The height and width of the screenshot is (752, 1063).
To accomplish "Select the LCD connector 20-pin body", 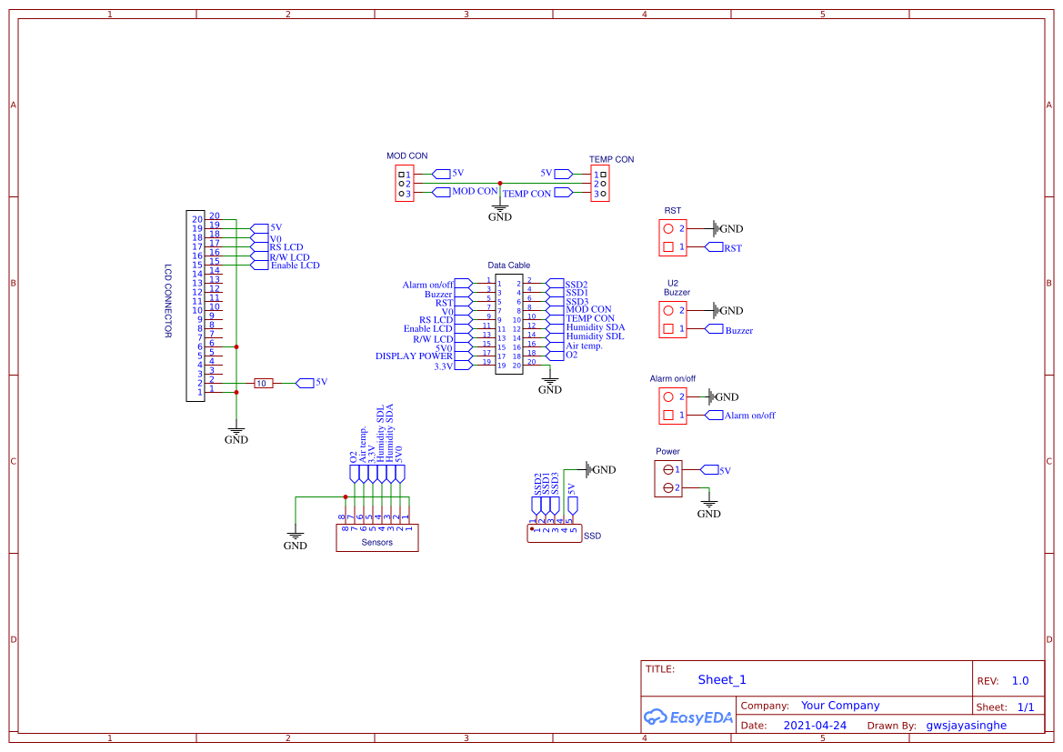I will tap(196, 306).
